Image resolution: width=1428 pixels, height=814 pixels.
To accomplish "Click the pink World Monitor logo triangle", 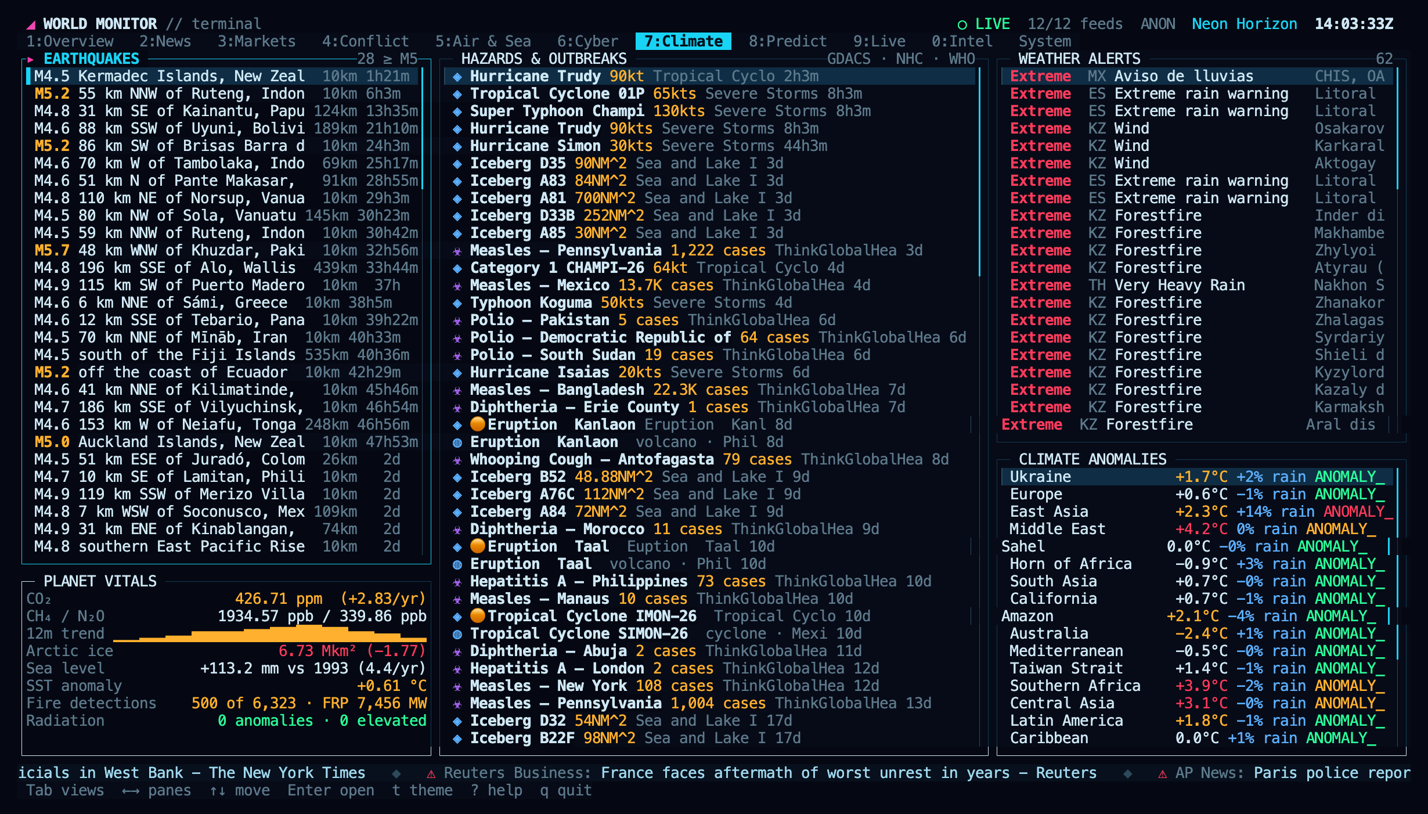I will [x=31, y=25].
